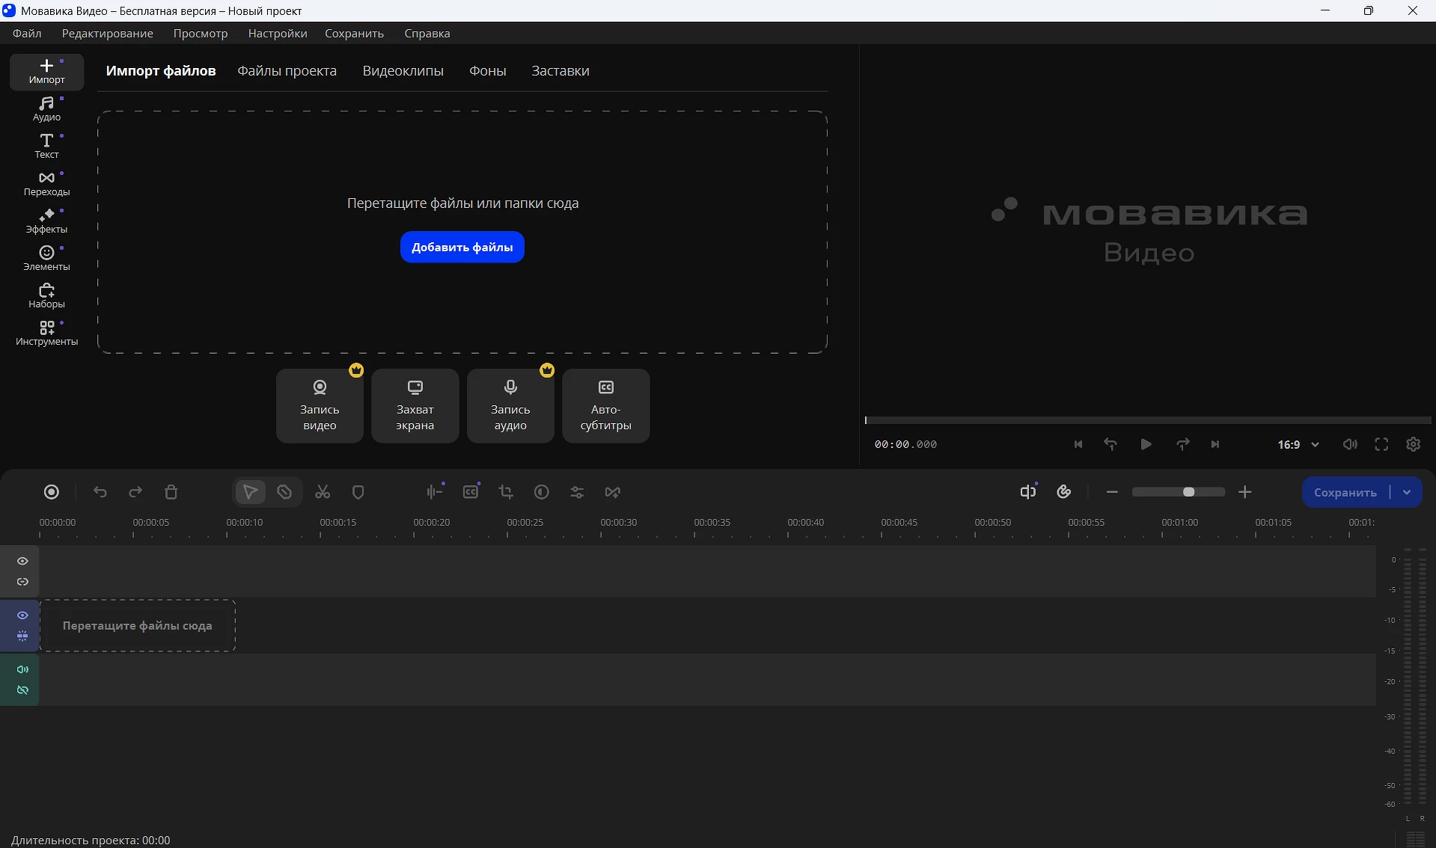Open the Effects (Эффекты) sidebar panel
This screenshot has width=1436, height=848.
coord(46,221)
